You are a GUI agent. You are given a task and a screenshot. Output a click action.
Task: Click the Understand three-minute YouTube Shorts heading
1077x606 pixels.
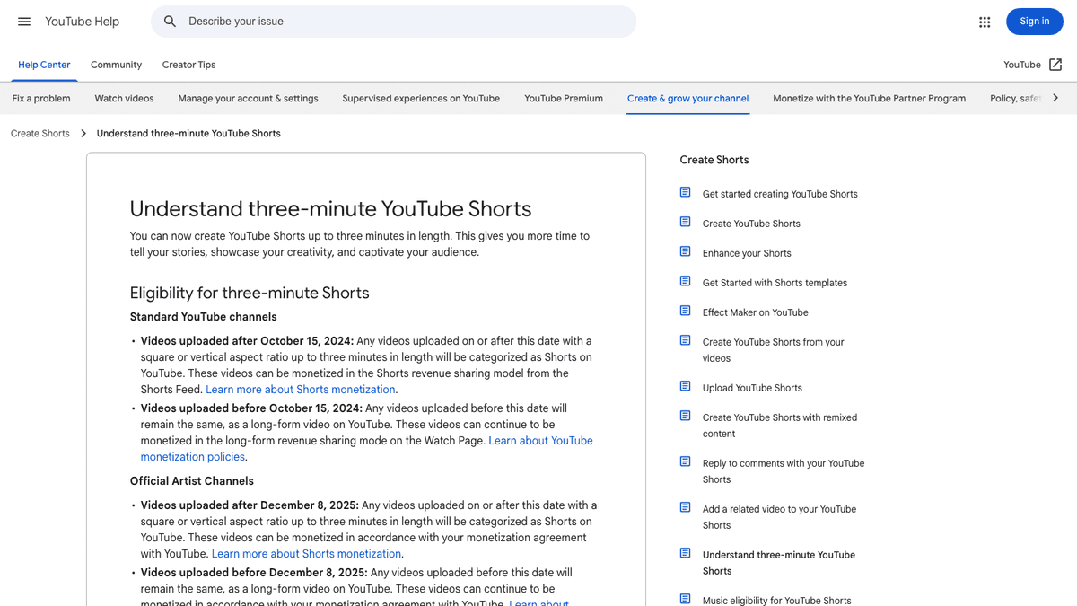coord(330,209)
